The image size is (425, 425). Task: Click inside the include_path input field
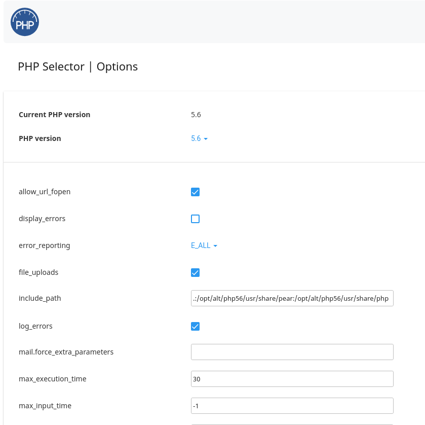(292, 298)
